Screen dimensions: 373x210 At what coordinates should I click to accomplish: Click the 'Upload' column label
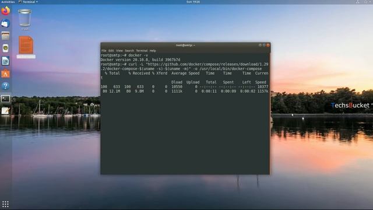[x=193, y=82]
